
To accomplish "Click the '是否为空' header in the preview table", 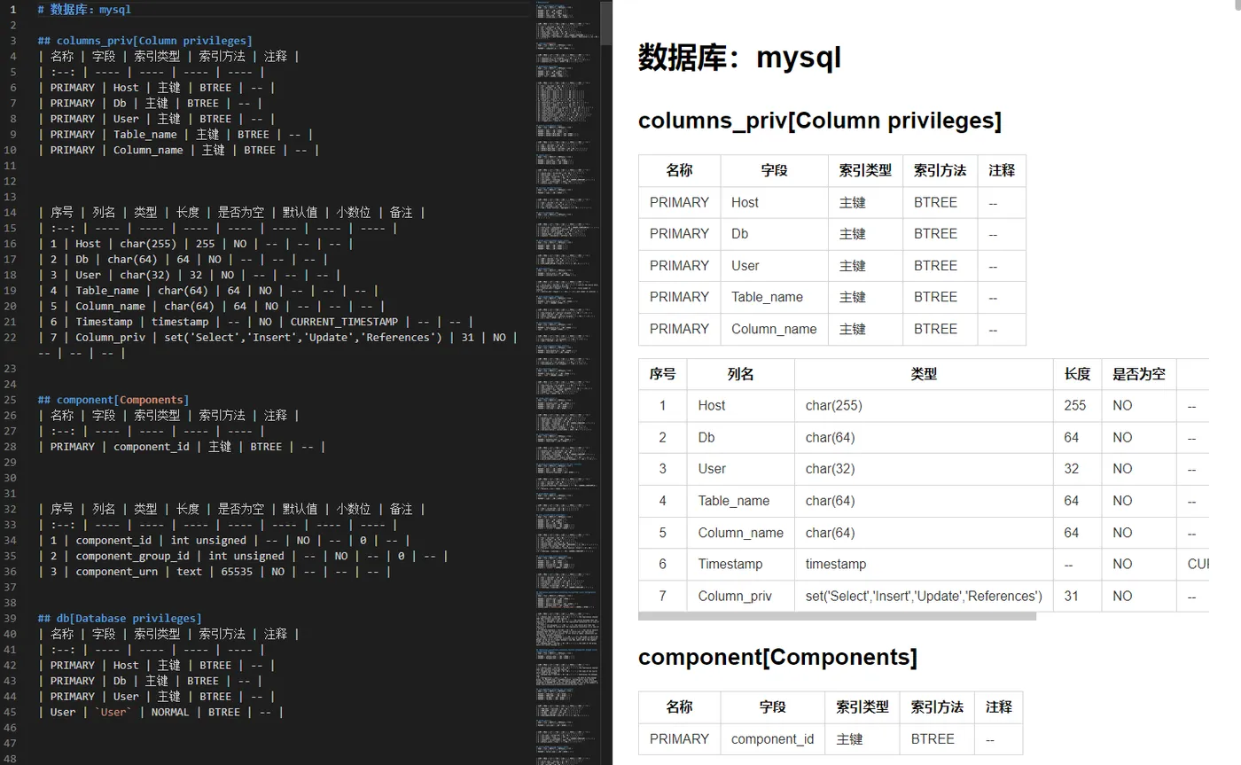I will pyautogui.click(x=1139, y=374).
